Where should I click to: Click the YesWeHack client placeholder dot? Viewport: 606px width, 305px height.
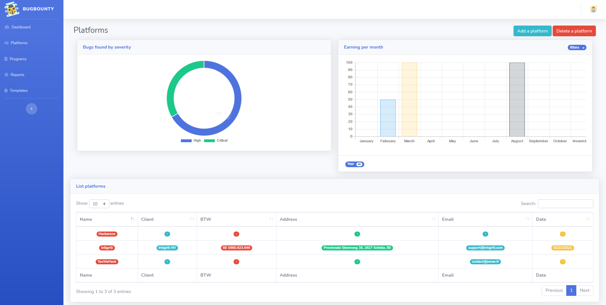167,262
